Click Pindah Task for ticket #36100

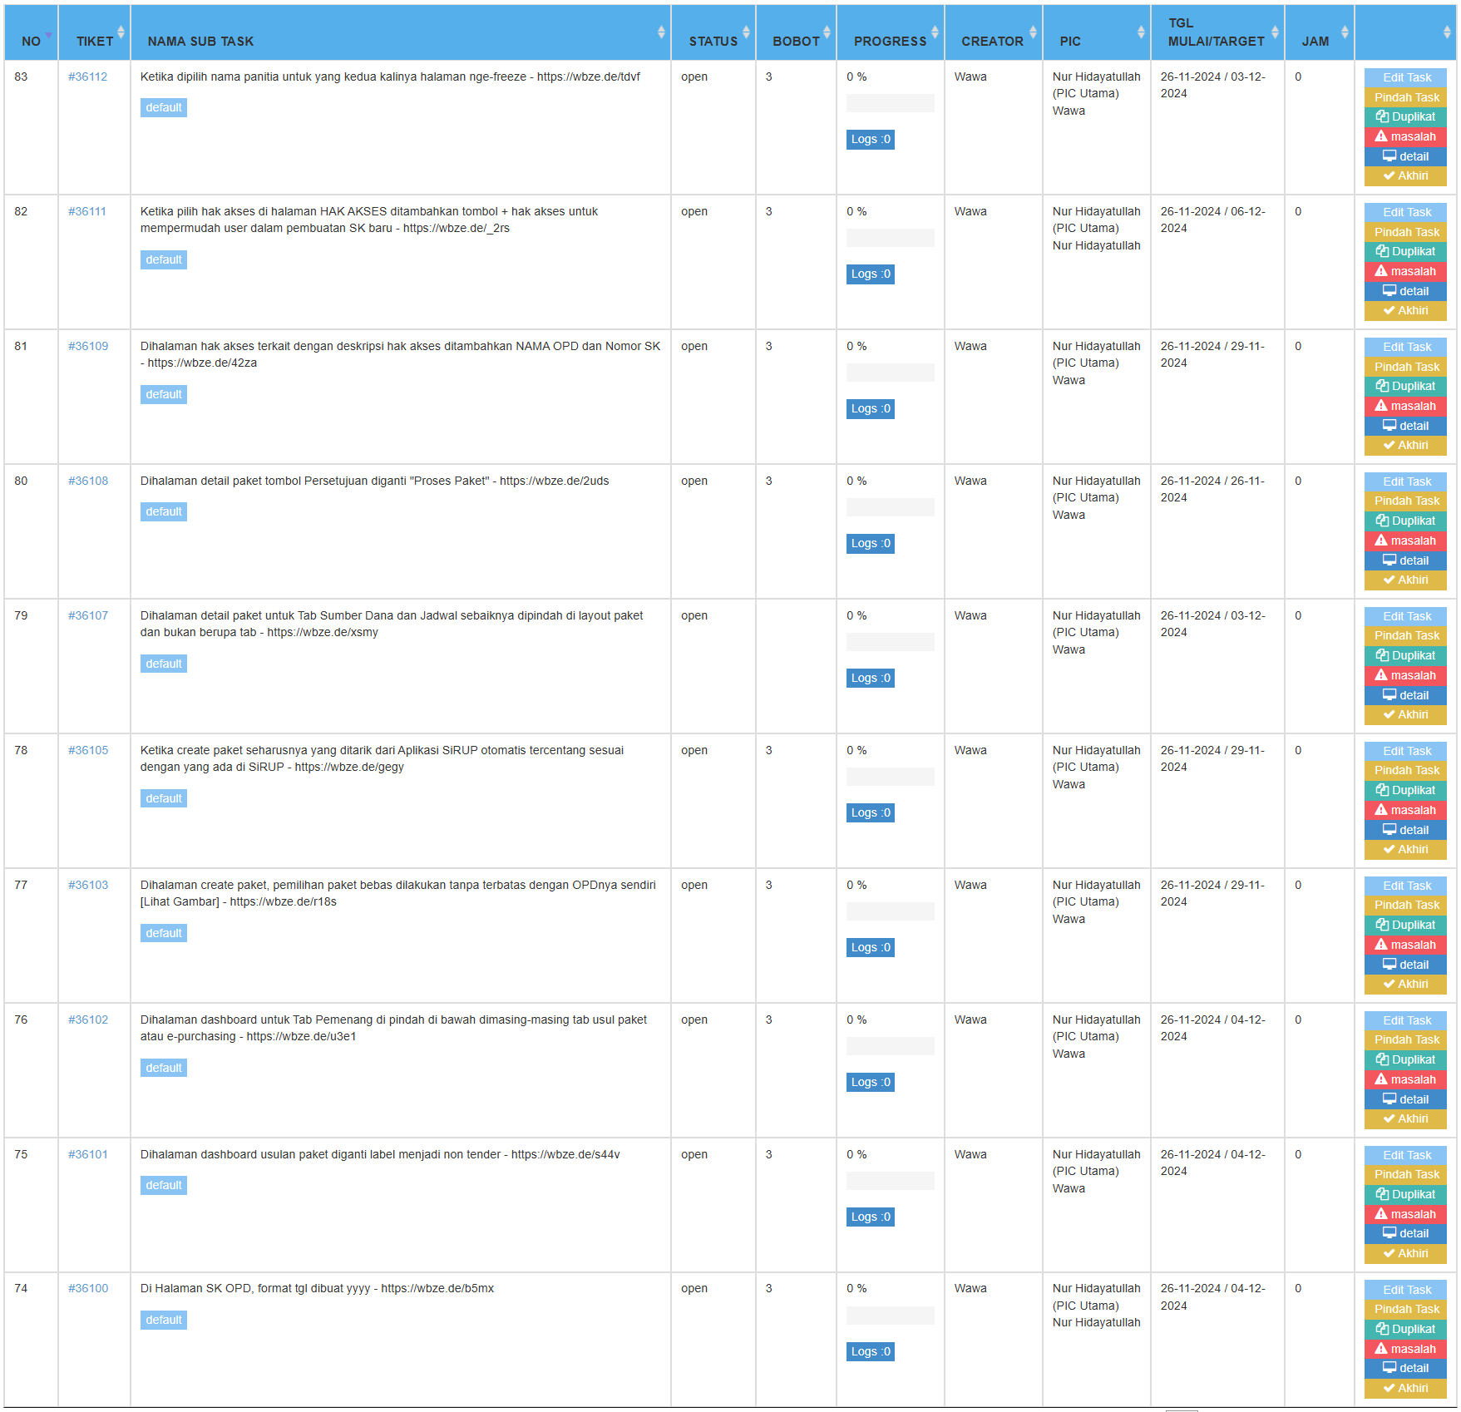(x=1405, y=1309)
